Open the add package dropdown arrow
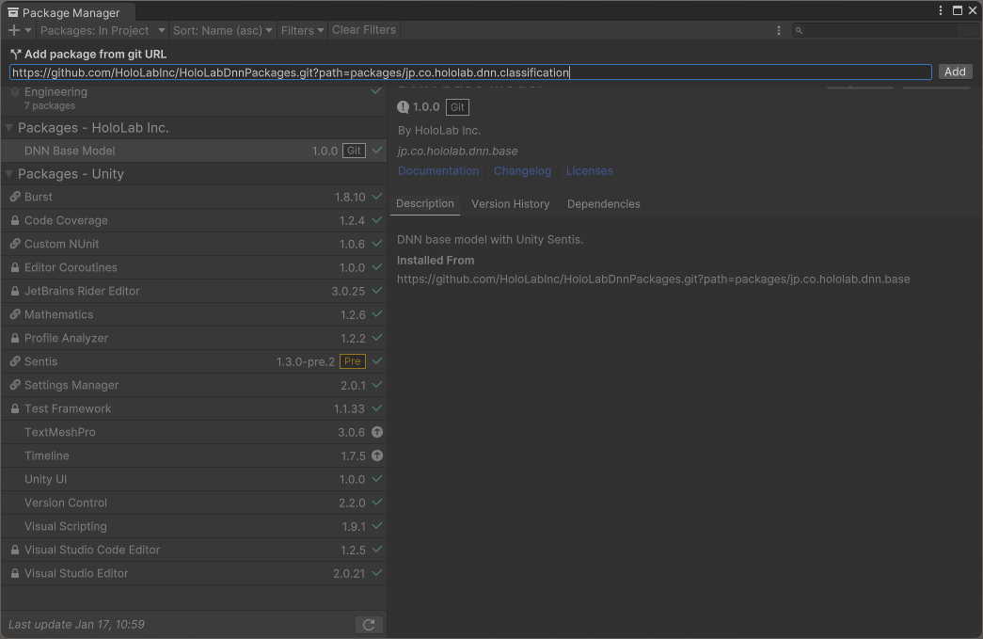 click(27, 30)
